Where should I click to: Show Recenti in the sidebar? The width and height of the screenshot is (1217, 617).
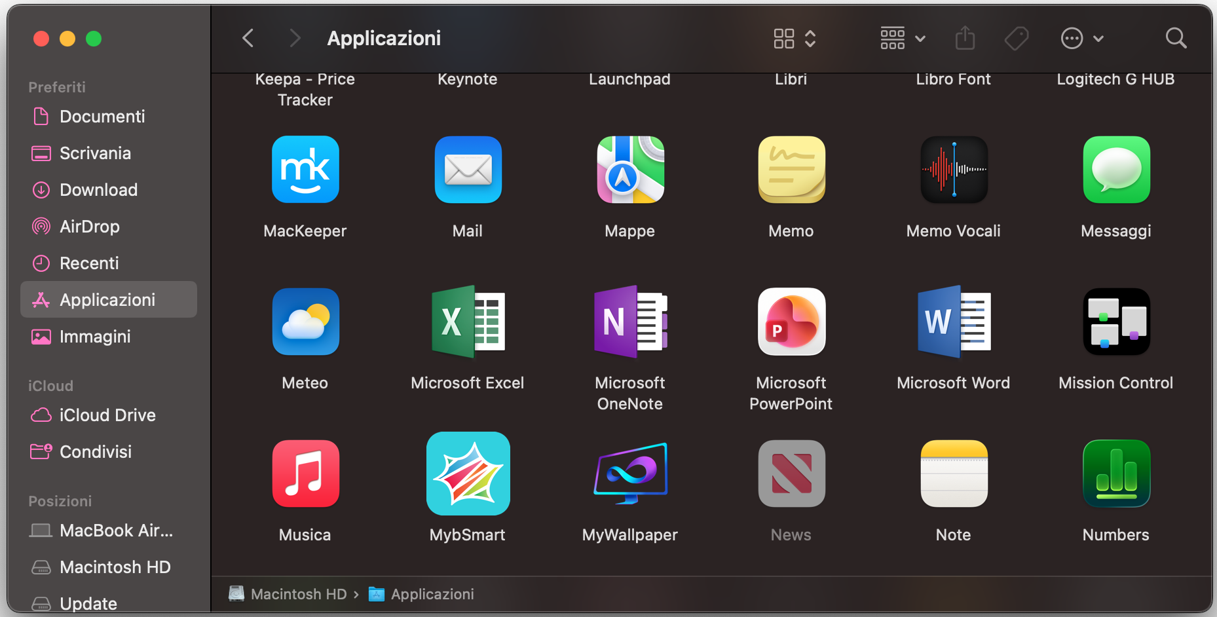(x=109, y=263)
